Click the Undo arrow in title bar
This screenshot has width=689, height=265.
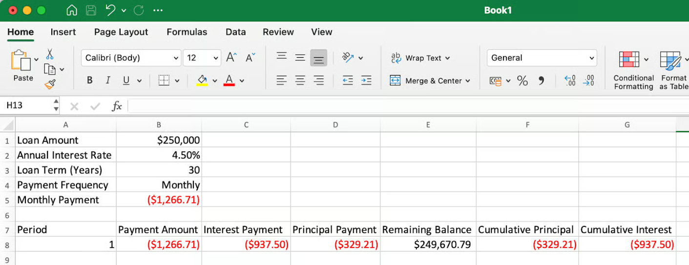pyautogui.click(x=110, y=10)
